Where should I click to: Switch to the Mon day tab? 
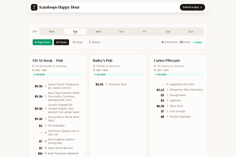[x=52, y=32]
